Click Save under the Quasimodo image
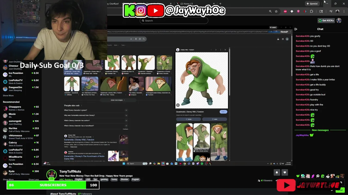 pyautogui.click(x=215, y=119)
